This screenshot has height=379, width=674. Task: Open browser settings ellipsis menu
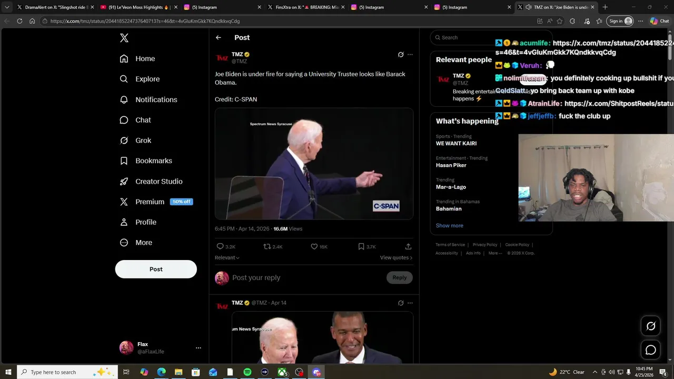(640, 21)
